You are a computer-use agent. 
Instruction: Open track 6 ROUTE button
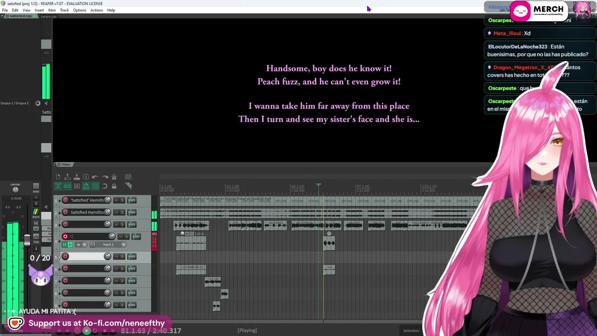click(132, 268)
